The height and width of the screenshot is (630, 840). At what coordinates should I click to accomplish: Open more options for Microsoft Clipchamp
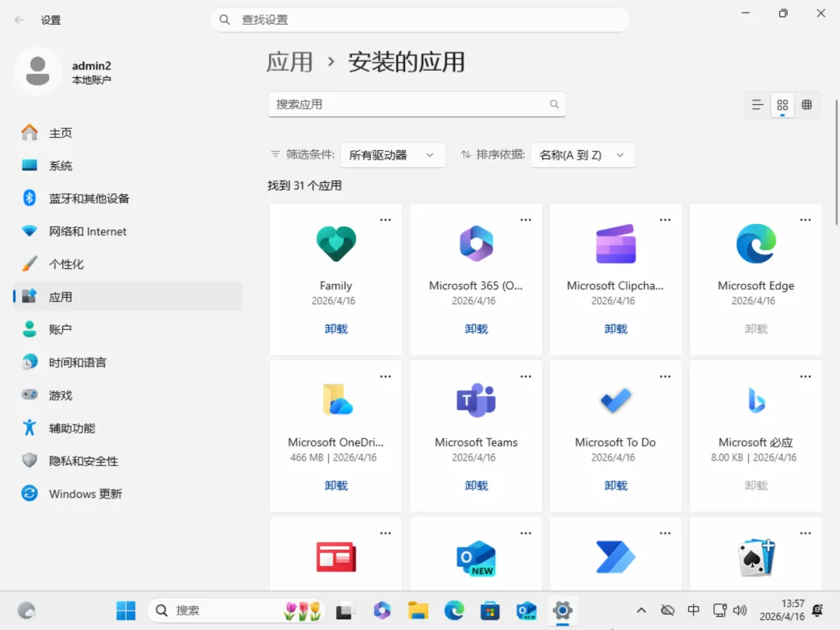click(665, 219)
